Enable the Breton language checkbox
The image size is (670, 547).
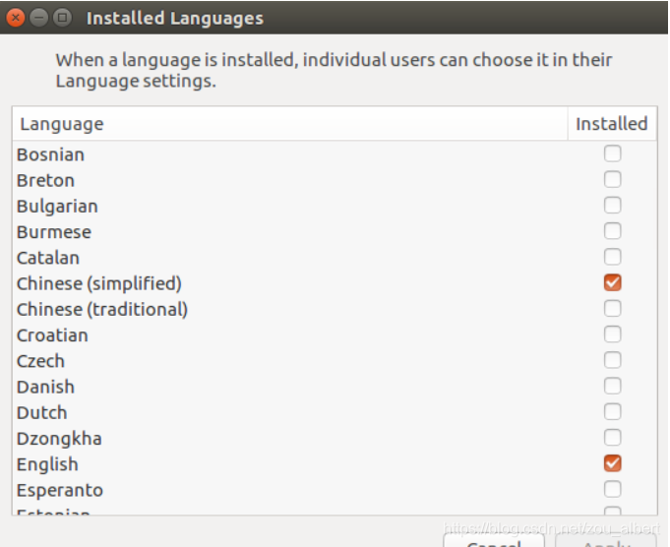coord(612,179)
